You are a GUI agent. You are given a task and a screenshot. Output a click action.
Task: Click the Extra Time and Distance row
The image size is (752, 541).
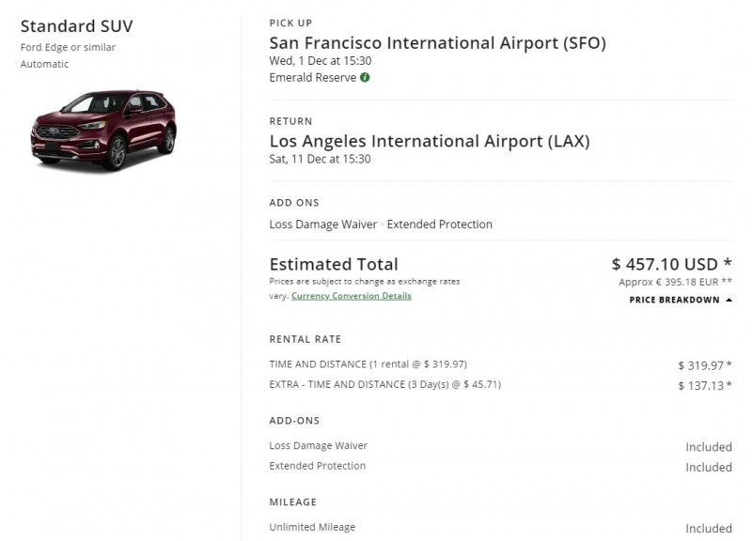coord(385,384)
